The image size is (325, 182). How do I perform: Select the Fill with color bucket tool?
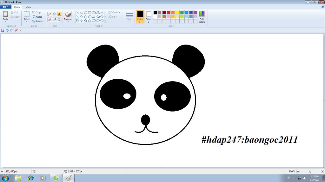pyautogui.click(x=54, y=14)
